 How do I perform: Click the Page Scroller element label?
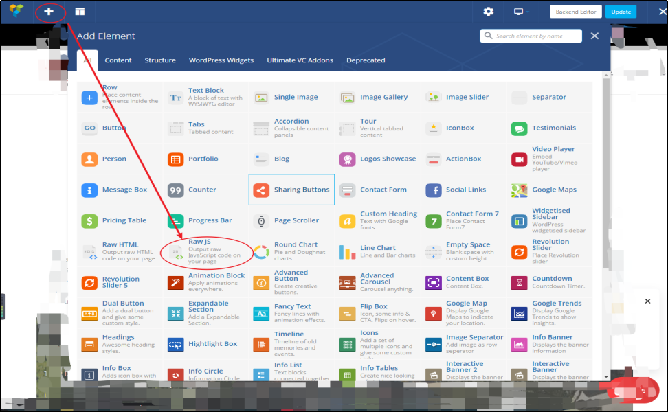pyautogui.click(x=296, y=220)
